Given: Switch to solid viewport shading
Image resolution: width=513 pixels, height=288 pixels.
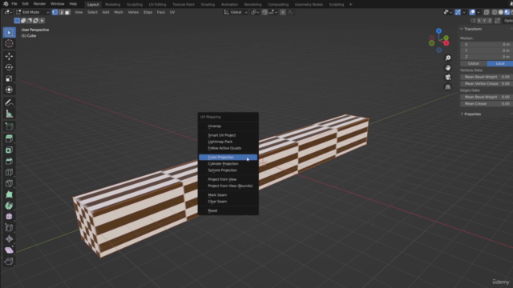Looking at the screenshot, I should pyautogui.click(x=500, y=12).
